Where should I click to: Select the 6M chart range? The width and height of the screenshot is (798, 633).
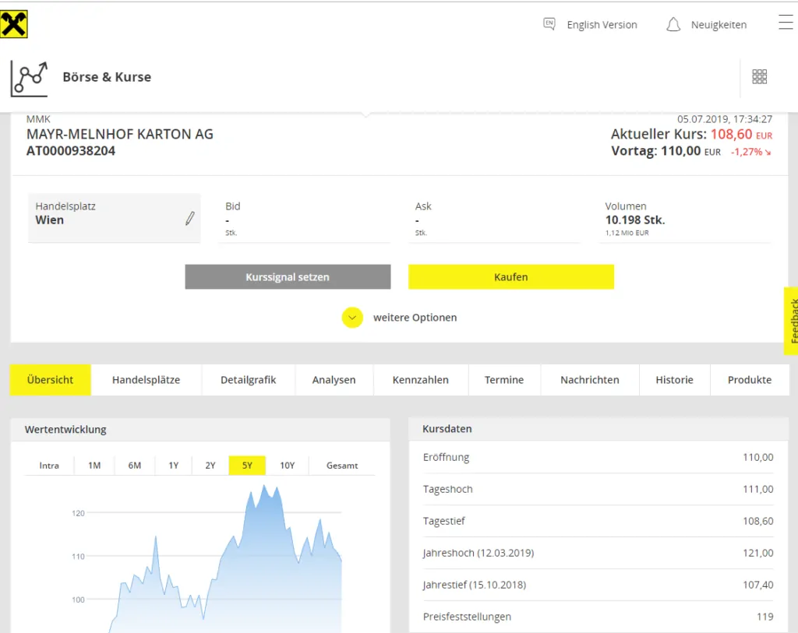[134, 466]
